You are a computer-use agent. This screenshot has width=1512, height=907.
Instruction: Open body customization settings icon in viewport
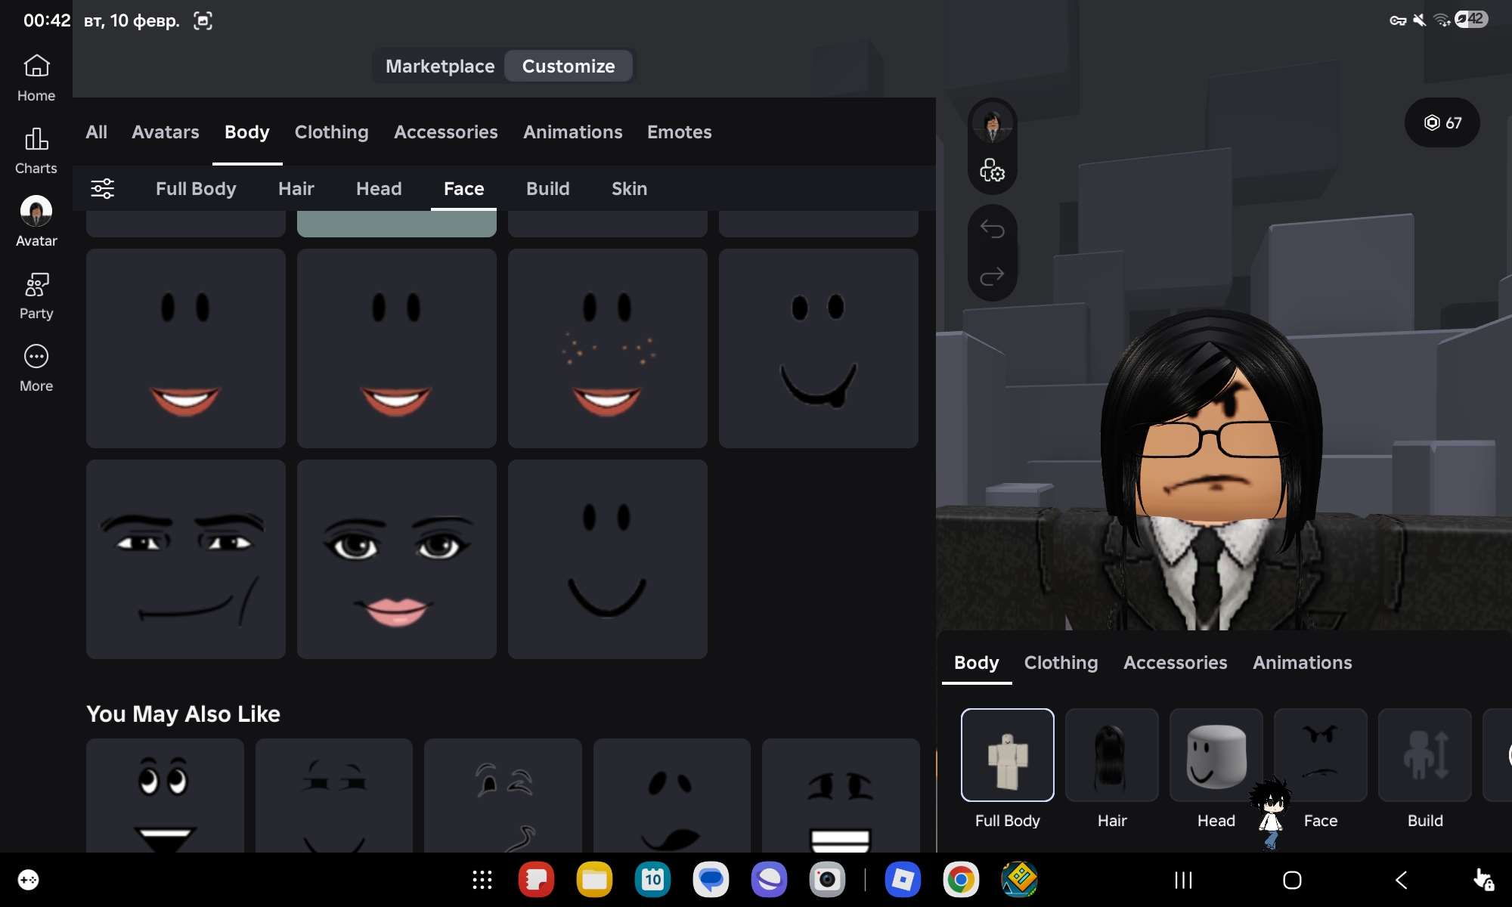point(993,172)
